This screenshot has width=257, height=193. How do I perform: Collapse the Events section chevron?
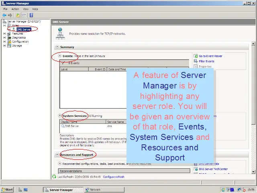(60, 56)
